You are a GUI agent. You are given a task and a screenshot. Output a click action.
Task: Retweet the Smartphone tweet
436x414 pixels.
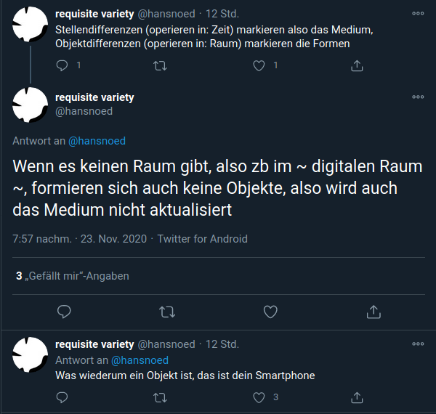pyautogui.click(x=160, y=397)
